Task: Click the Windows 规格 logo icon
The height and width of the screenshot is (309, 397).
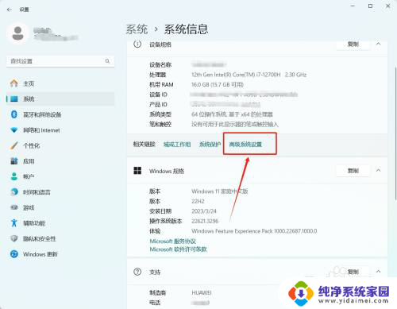Action: (137, 171)
